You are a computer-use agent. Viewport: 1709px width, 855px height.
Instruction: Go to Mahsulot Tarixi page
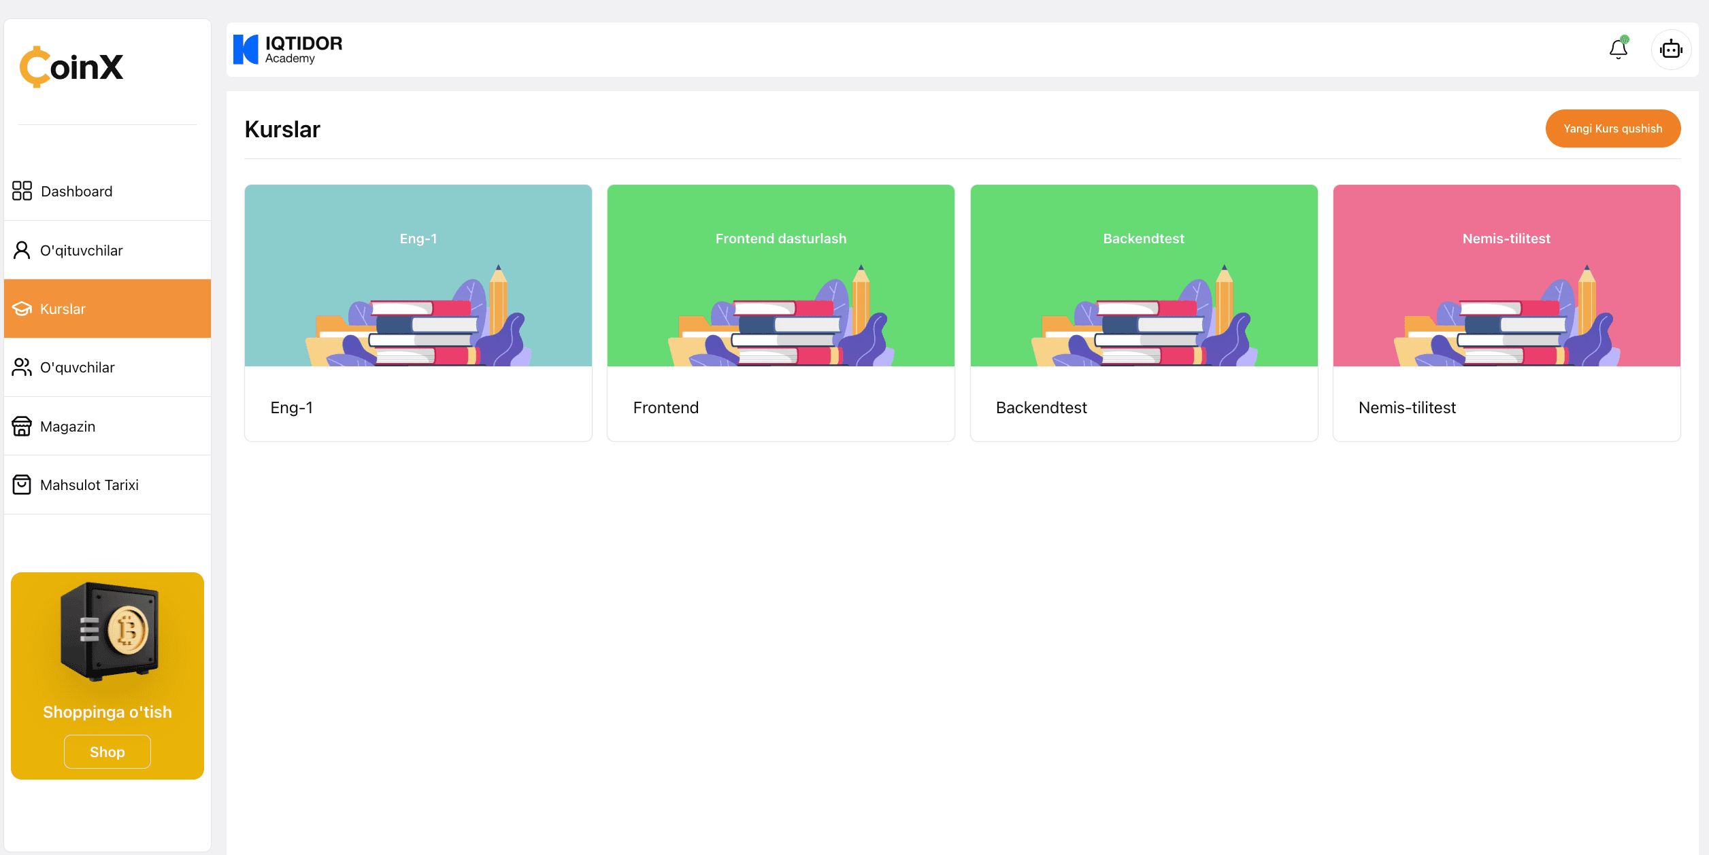[89, 485]
